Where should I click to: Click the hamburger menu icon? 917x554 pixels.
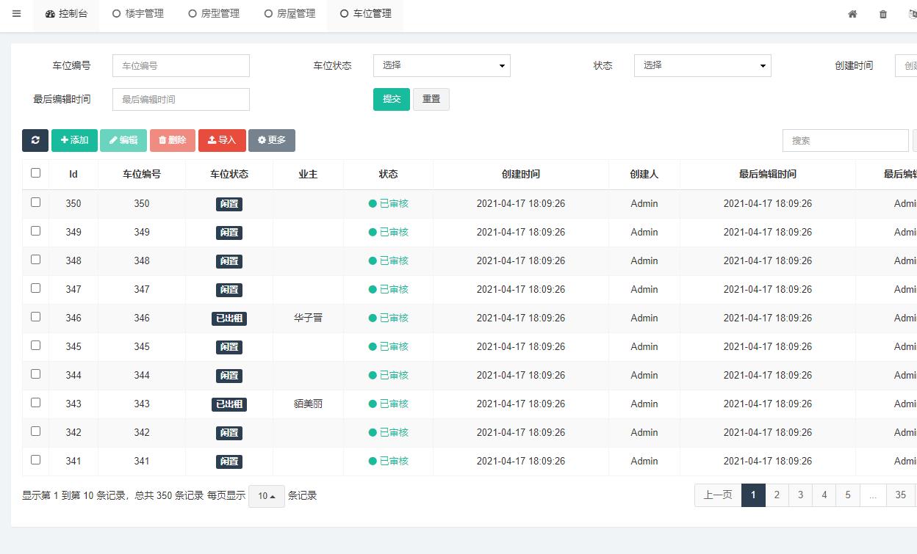point(17,13)
